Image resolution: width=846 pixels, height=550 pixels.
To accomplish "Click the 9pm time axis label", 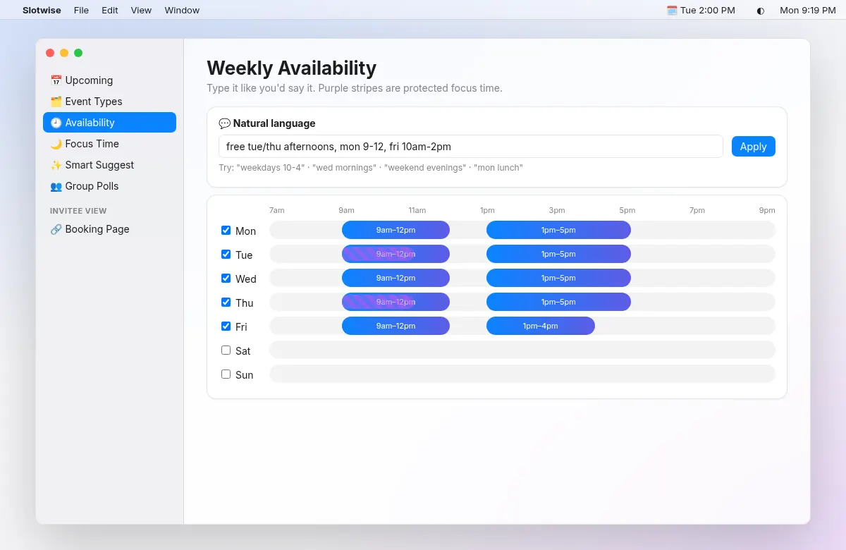I will click(x=767, y=210).
